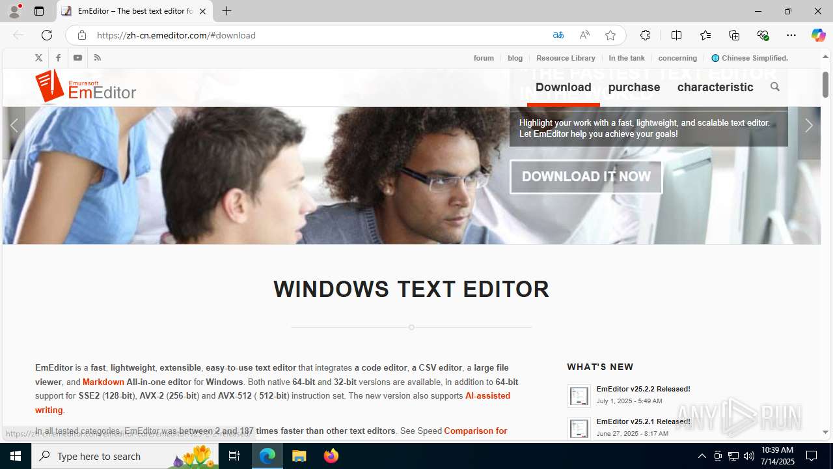Open the X (Twitter) social icon
The width and height of the screenshot is (833, 469).
pyautogui.click(x=38, y=58)
